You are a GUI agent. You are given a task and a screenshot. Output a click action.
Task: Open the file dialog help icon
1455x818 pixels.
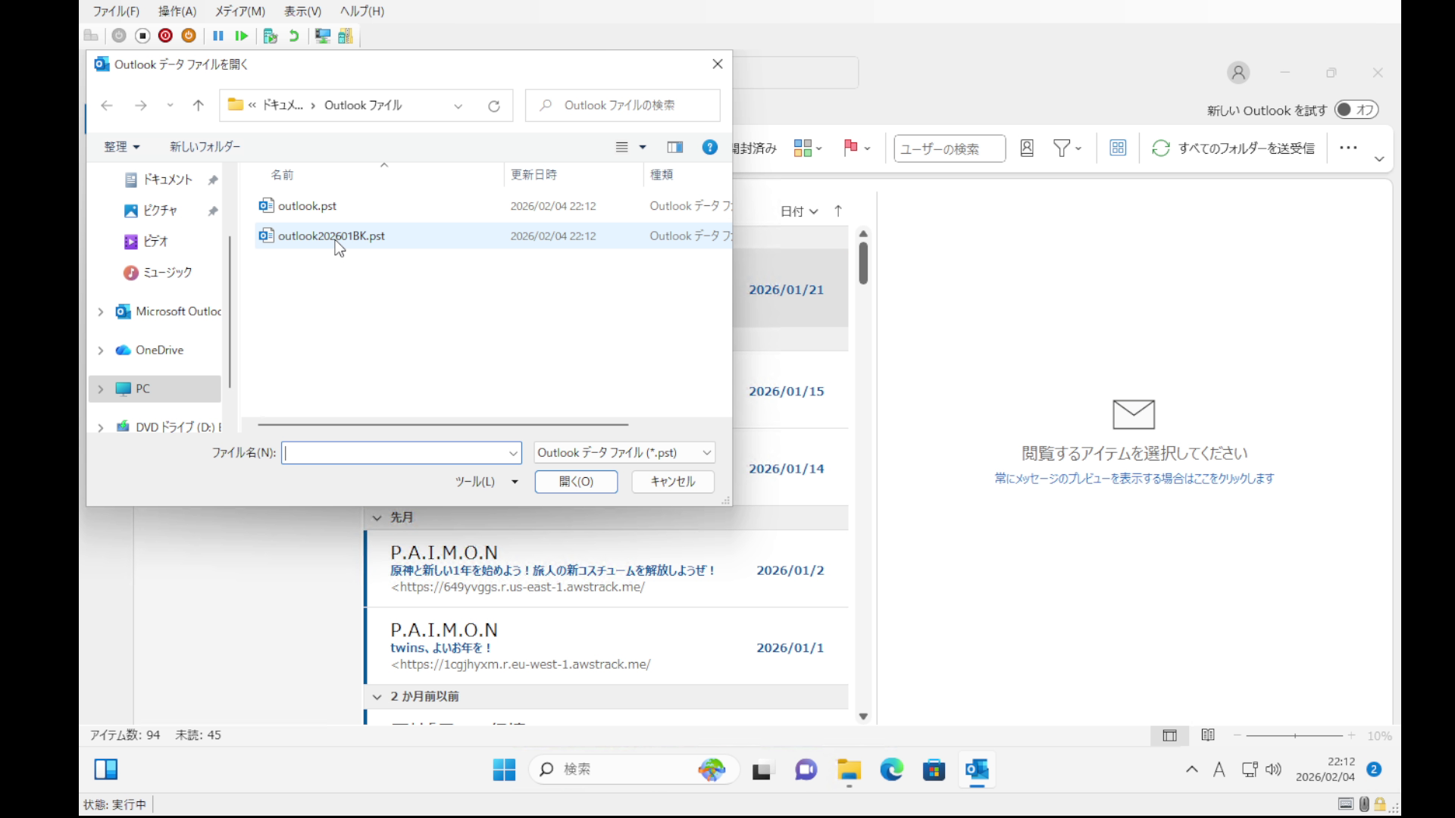[x=709, y=147]
